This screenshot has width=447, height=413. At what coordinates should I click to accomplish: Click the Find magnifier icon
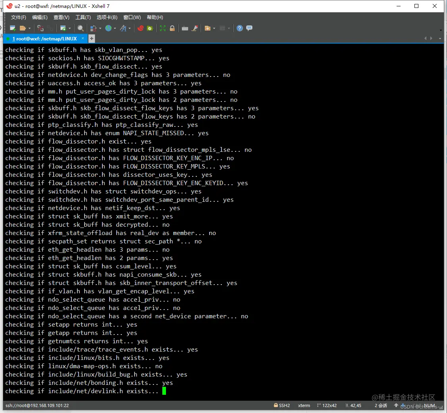click(x=81, y=28)
